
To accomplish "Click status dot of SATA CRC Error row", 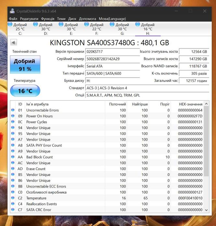I will tap(13, 210).
